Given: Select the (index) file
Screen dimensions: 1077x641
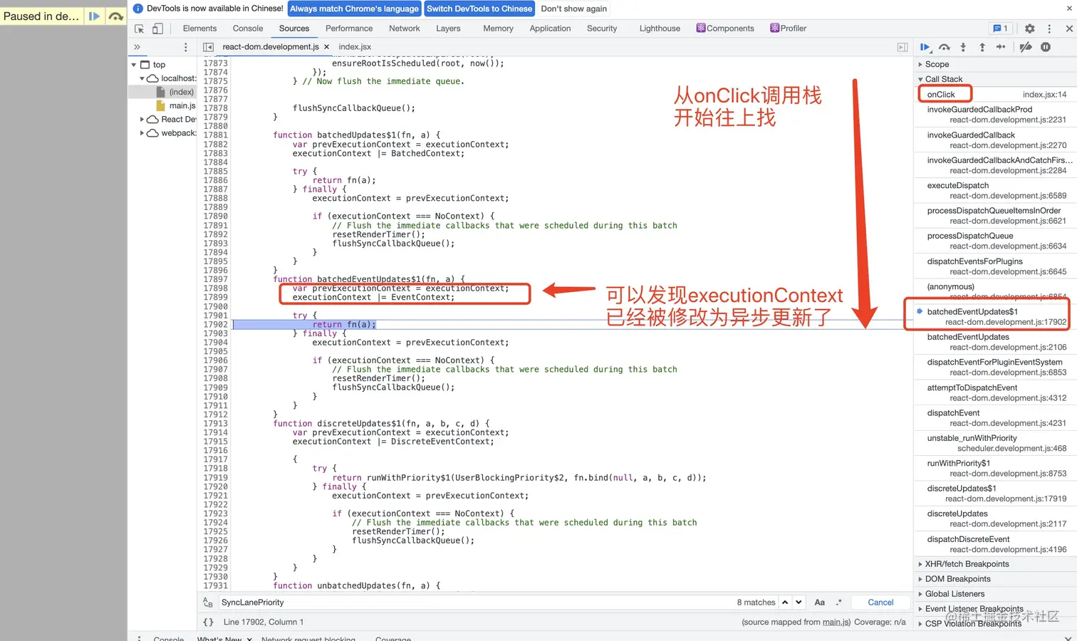Looking at the screenshot, I should tap(181, 92).
